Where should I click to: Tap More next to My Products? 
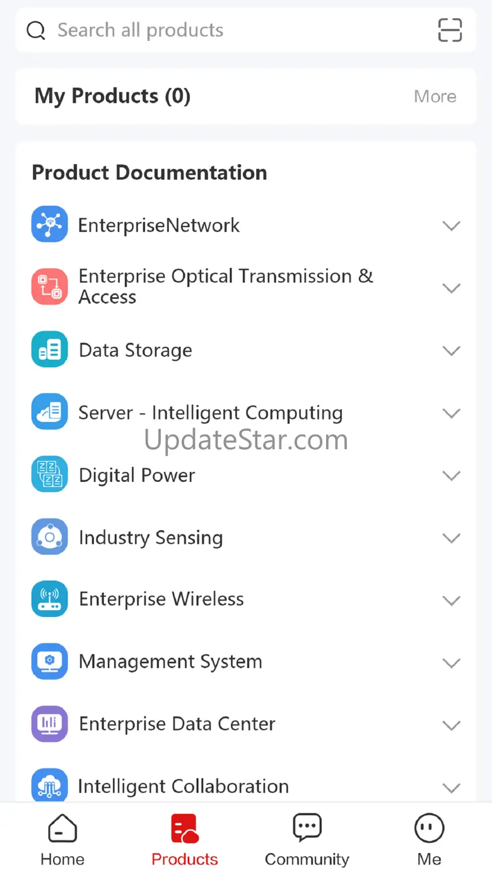[435, 97]
